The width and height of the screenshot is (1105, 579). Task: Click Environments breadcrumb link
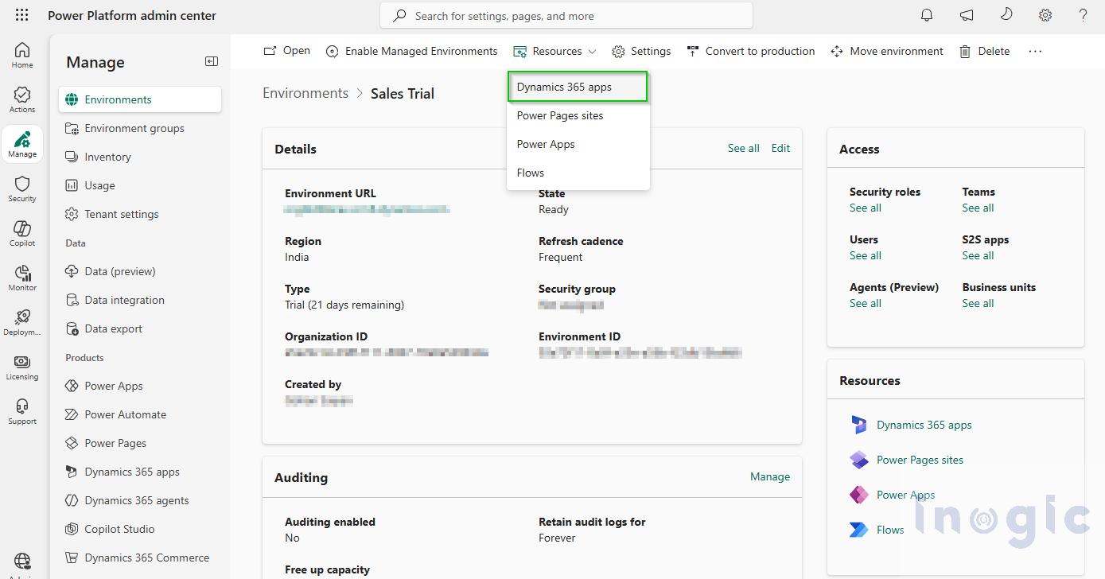coord(305,93)
